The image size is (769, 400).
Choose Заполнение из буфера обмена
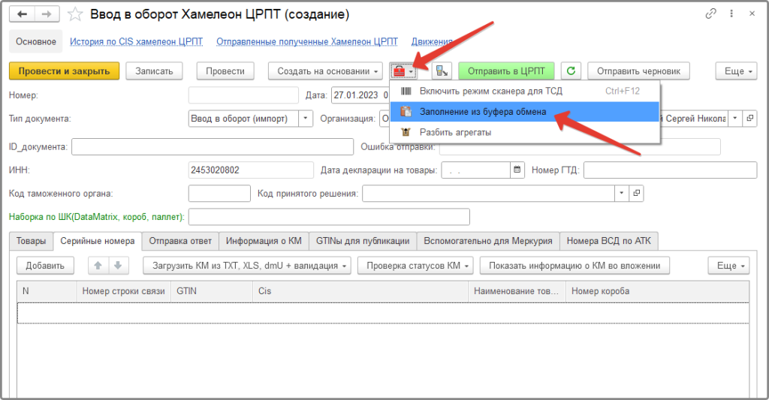point(525,112)
